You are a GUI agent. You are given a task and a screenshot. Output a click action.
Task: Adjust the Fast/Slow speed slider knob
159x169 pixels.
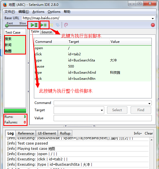7,26
